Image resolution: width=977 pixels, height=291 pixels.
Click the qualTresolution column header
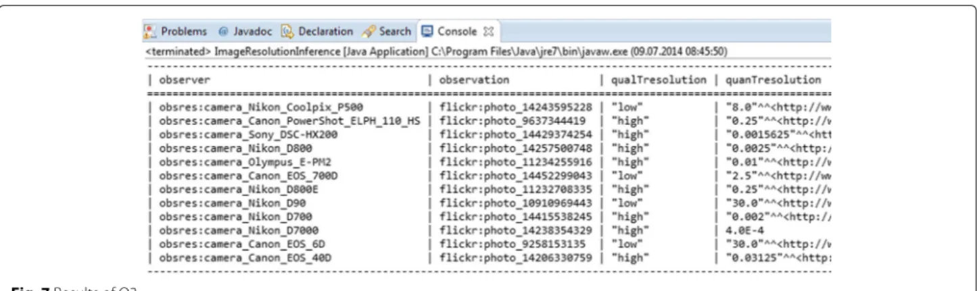click(x=657, y=80)
